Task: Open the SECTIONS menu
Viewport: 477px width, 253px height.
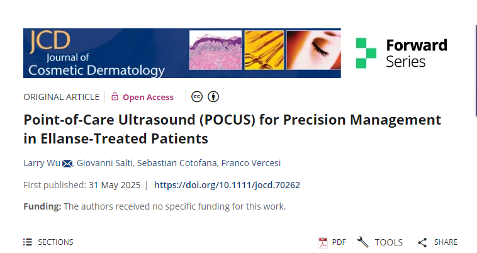Action: tap(48, 242)
